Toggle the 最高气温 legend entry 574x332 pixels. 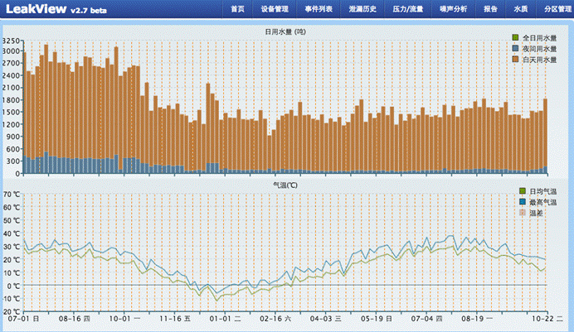pyautogui.click(x=521, y=202)
